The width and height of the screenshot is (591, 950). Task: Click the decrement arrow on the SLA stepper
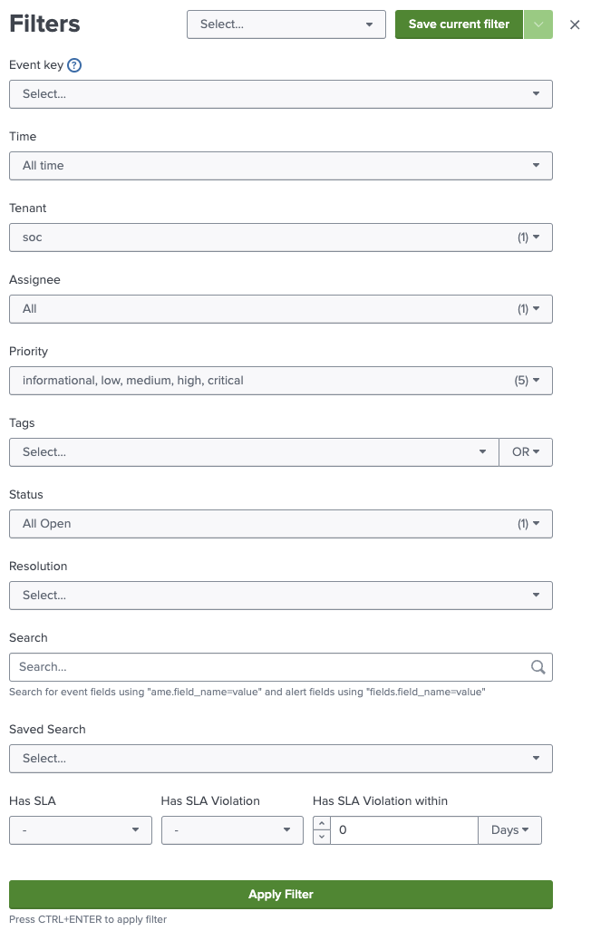point(324,836)
